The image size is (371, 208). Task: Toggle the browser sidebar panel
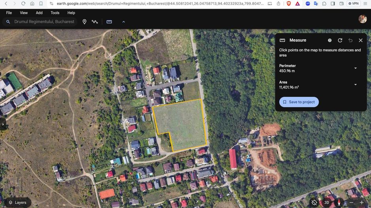point(333,4)
